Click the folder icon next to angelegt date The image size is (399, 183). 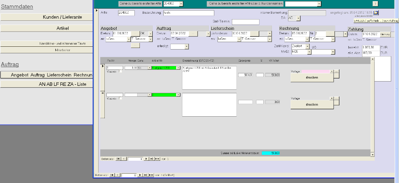pos(376,13)
